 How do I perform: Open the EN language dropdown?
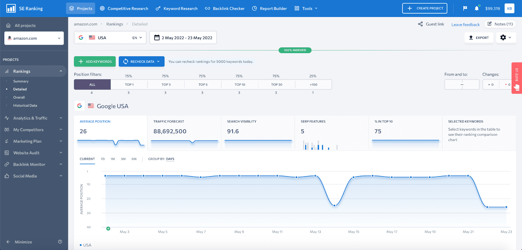[x=137, y=38]
